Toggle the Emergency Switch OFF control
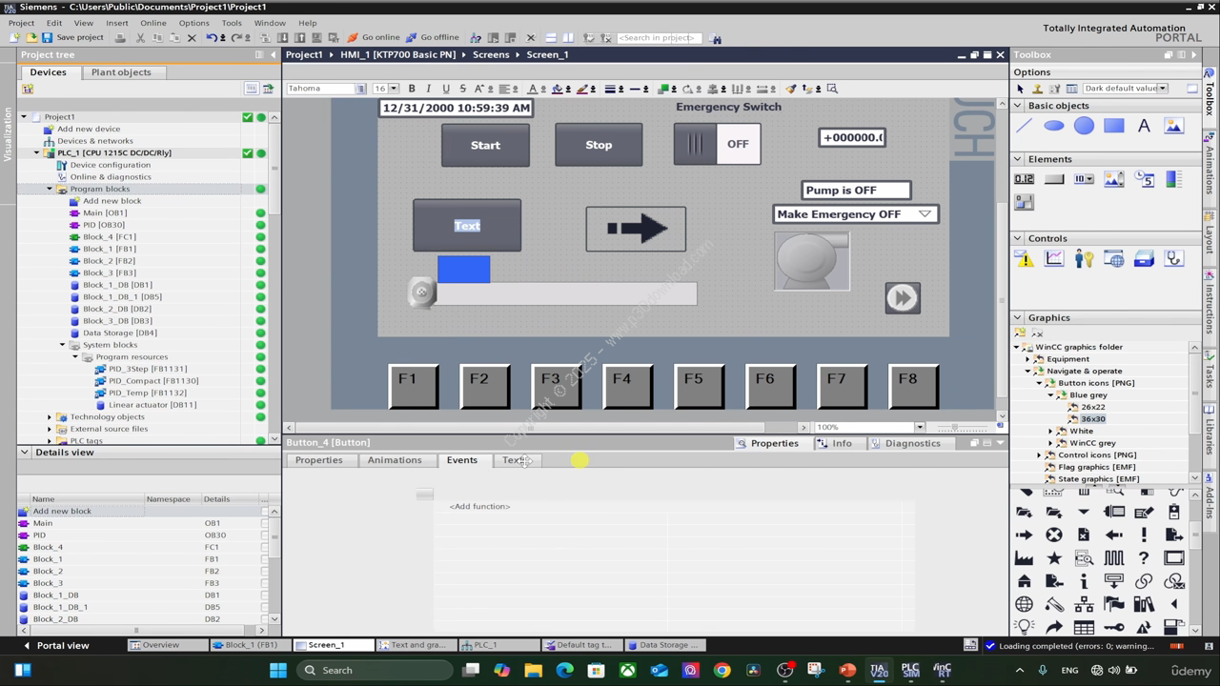Viewport: 1220px width, 686px height. (x=717, y=145)
